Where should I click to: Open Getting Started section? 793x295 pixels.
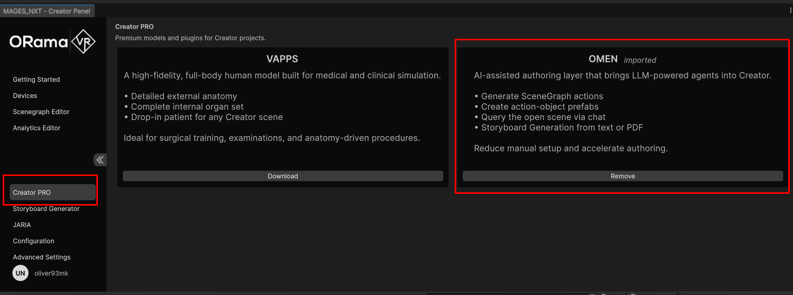click(x=37, y=80)
